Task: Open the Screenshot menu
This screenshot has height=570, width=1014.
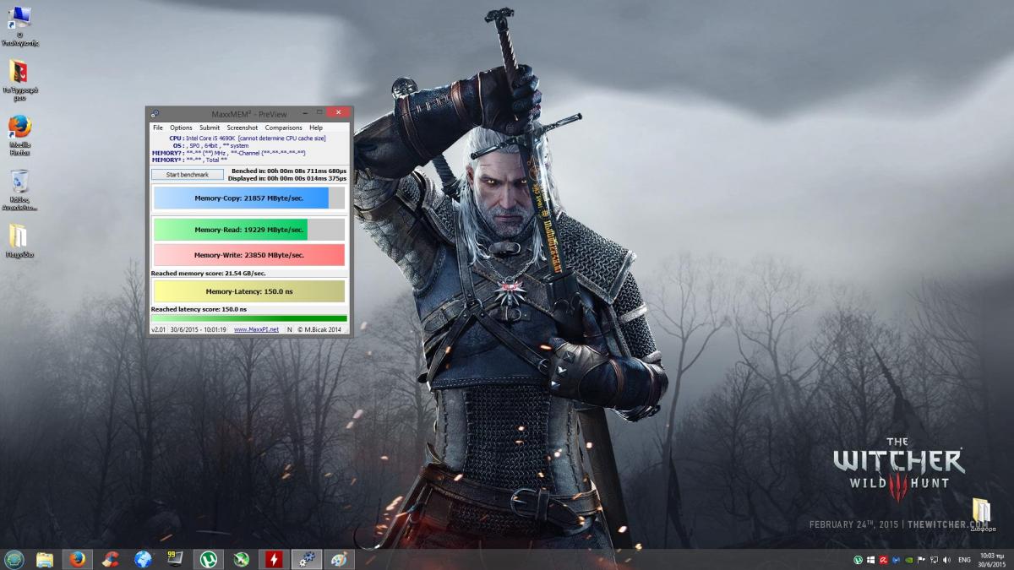Action: (x=243, y=128)
